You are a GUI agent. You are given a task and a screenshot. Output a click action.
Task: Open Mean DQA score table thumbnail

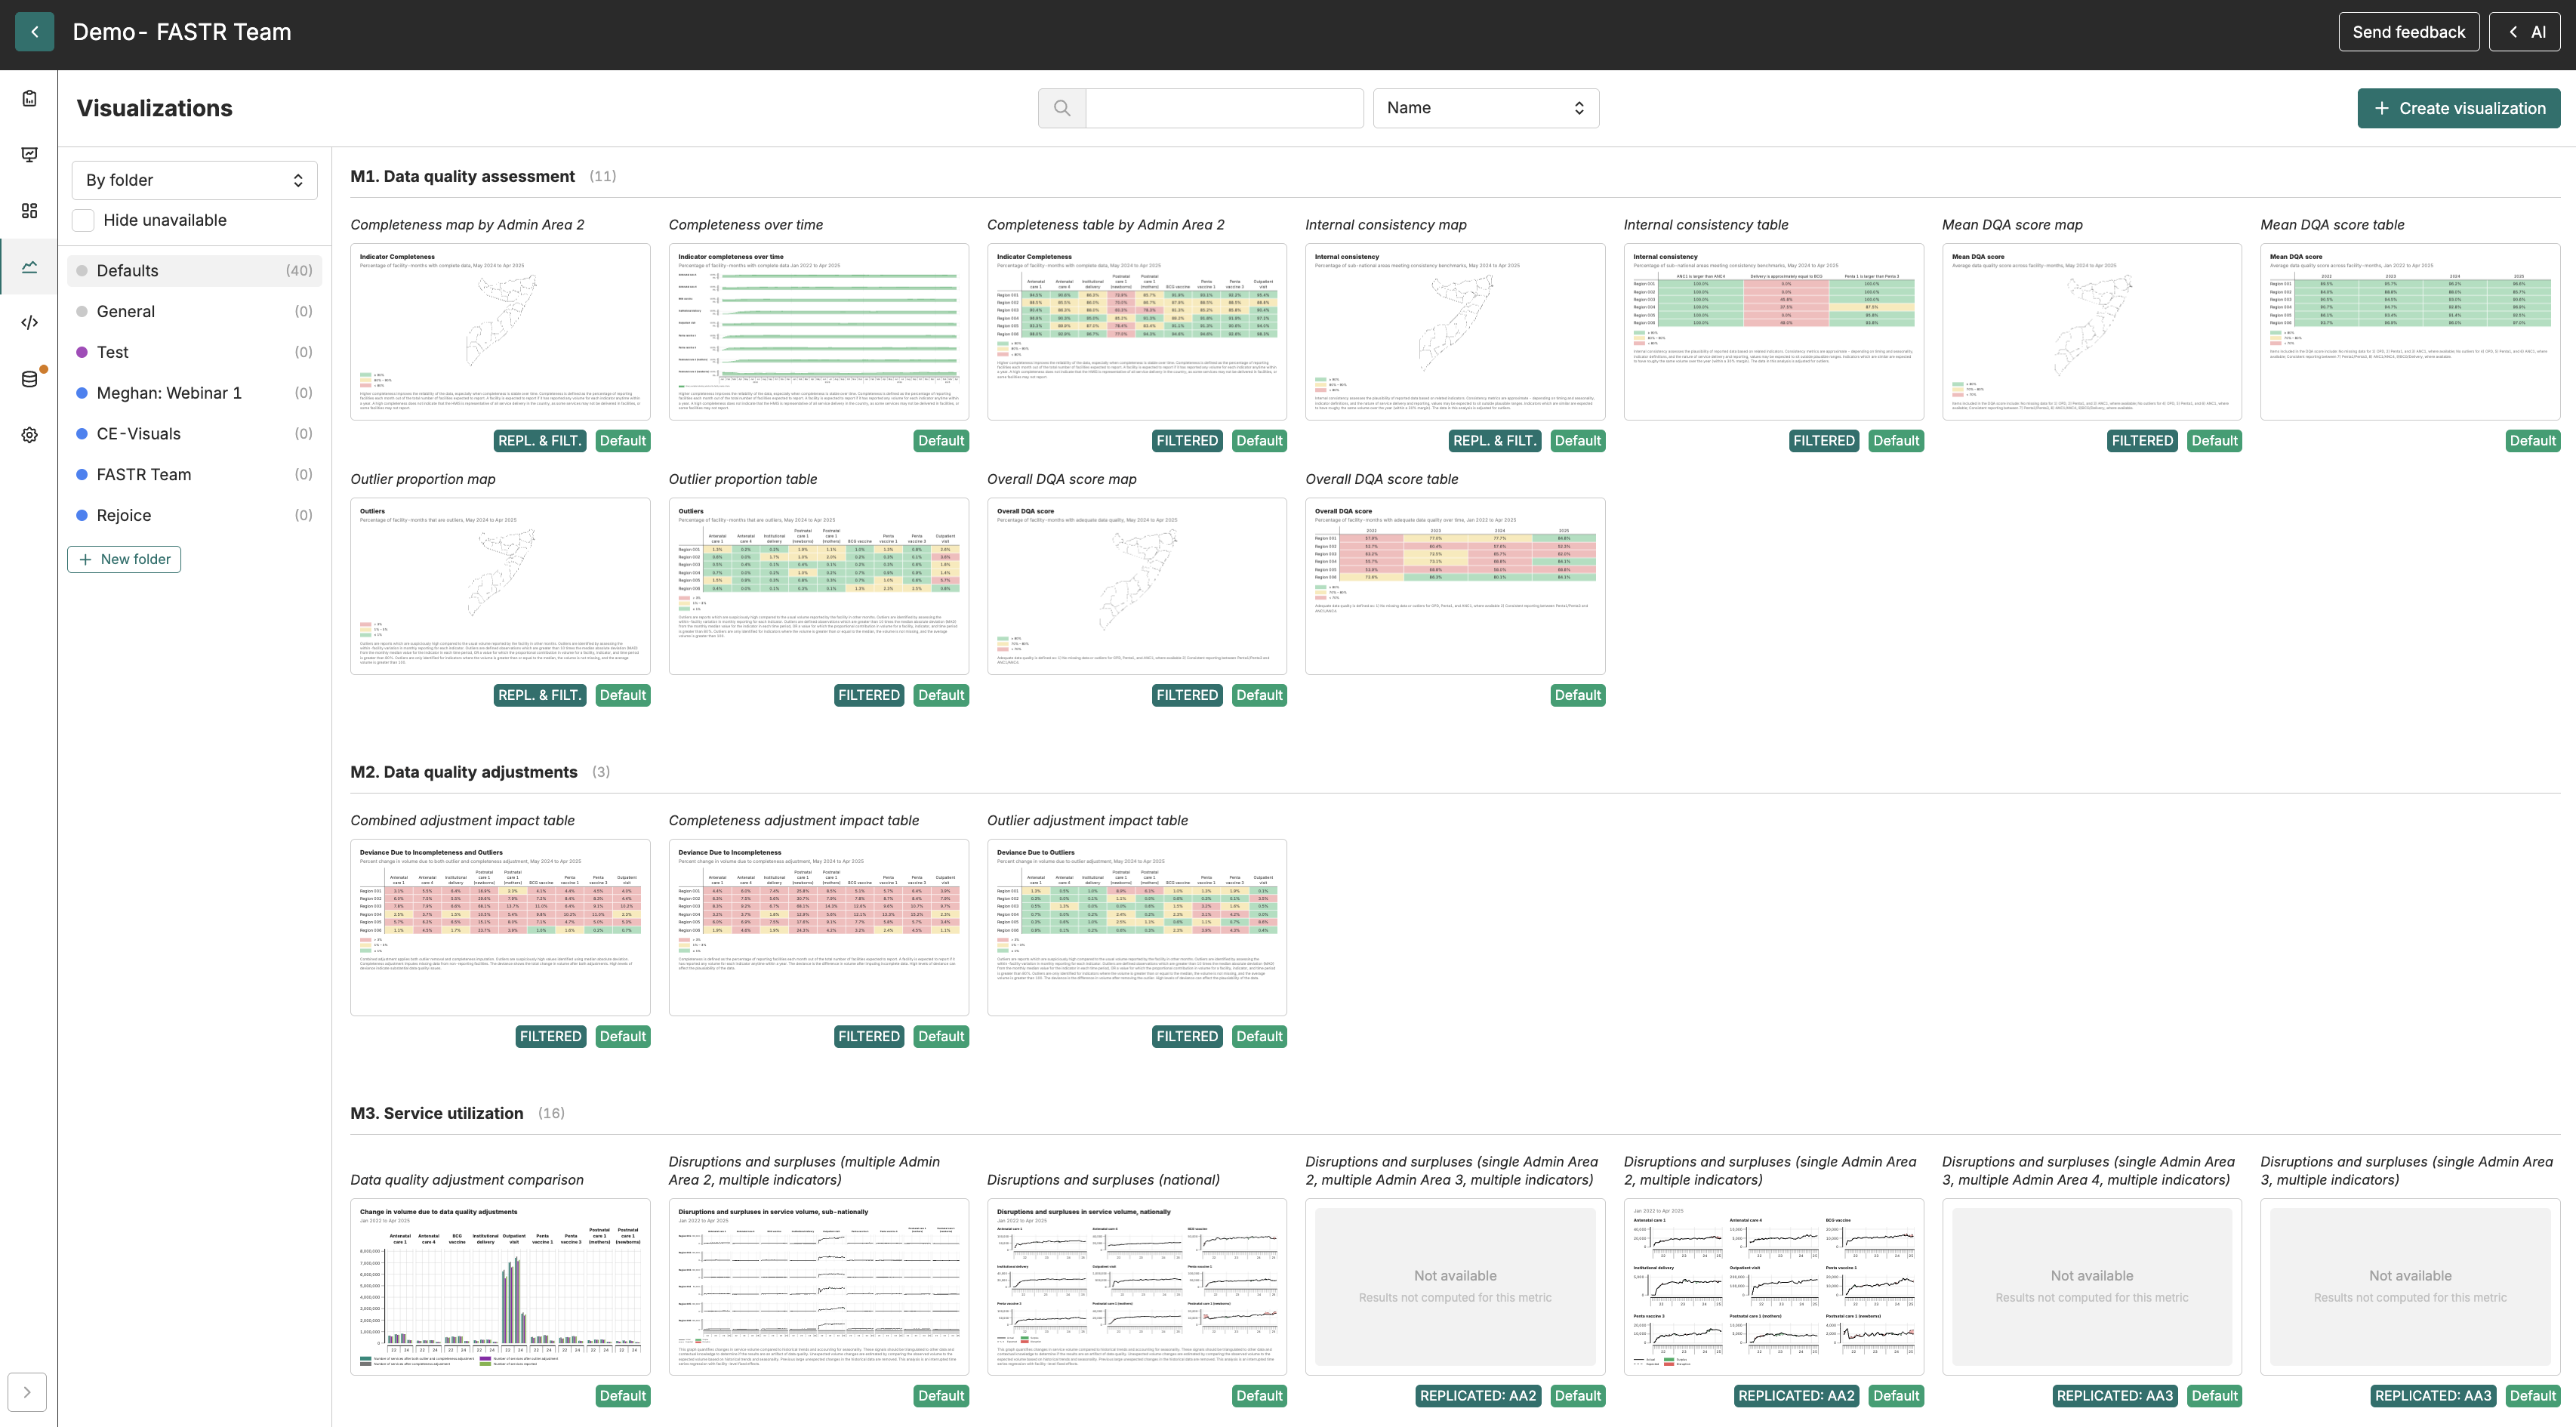pyautogui.click(x=2410, y=332)
